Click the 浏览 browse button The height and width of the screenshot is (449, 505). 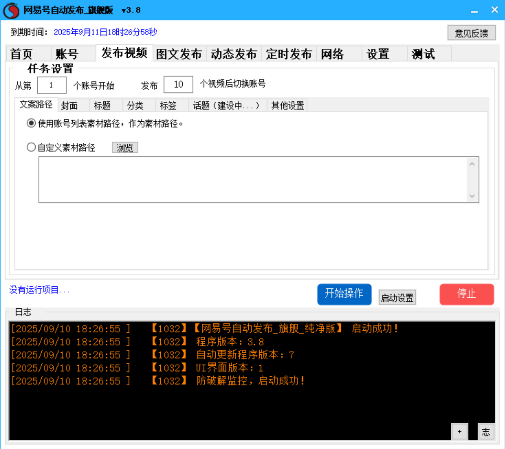tap(125, 147)
